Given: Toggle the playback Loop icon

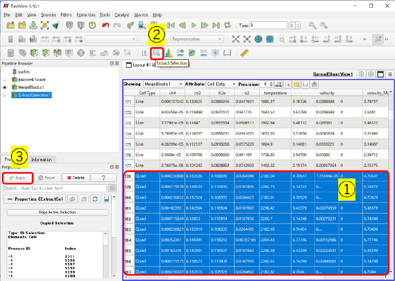Looking at the screenshot, I should pyautogui.click(x=227, y=25).
